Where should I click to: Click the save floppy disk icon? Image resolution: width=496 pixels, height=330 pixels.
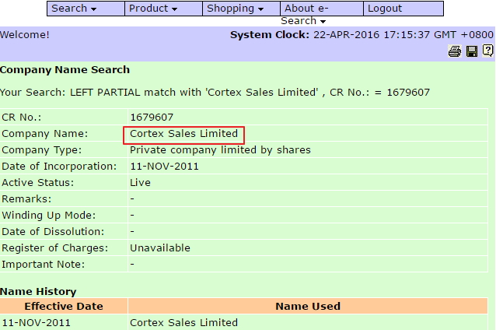[x=472, y=51]
